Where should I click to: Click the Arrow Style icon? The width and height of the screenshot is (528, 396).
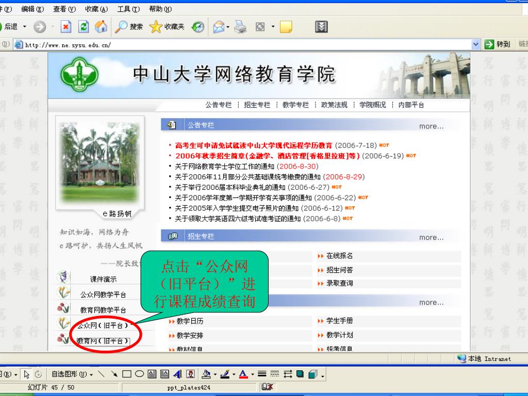tap(288, 374)
